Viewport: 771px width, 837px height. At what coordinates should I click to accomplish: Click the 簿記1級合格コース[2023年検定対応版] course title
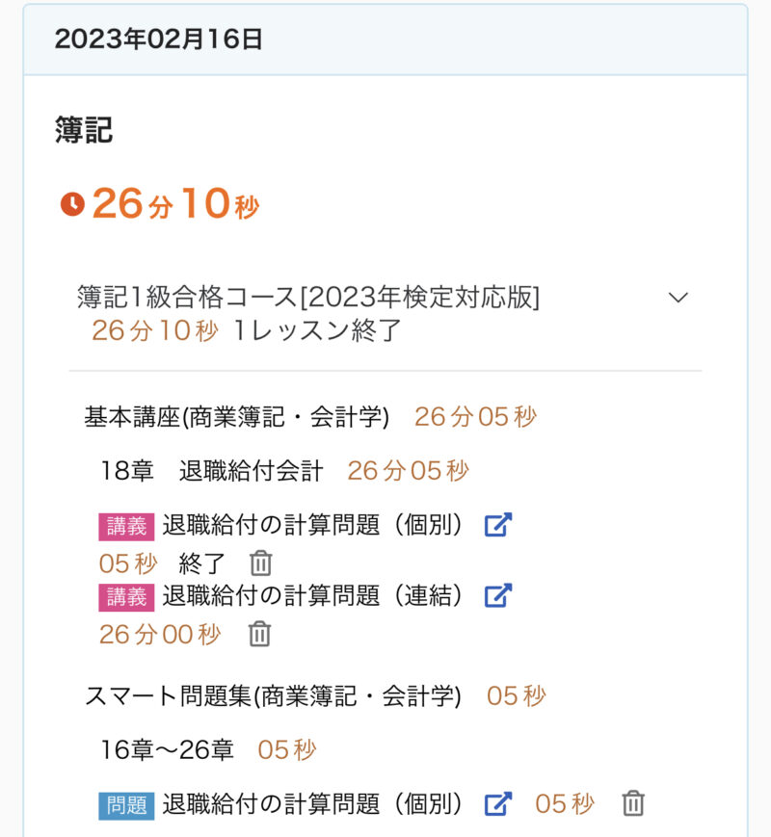(308, 298)
